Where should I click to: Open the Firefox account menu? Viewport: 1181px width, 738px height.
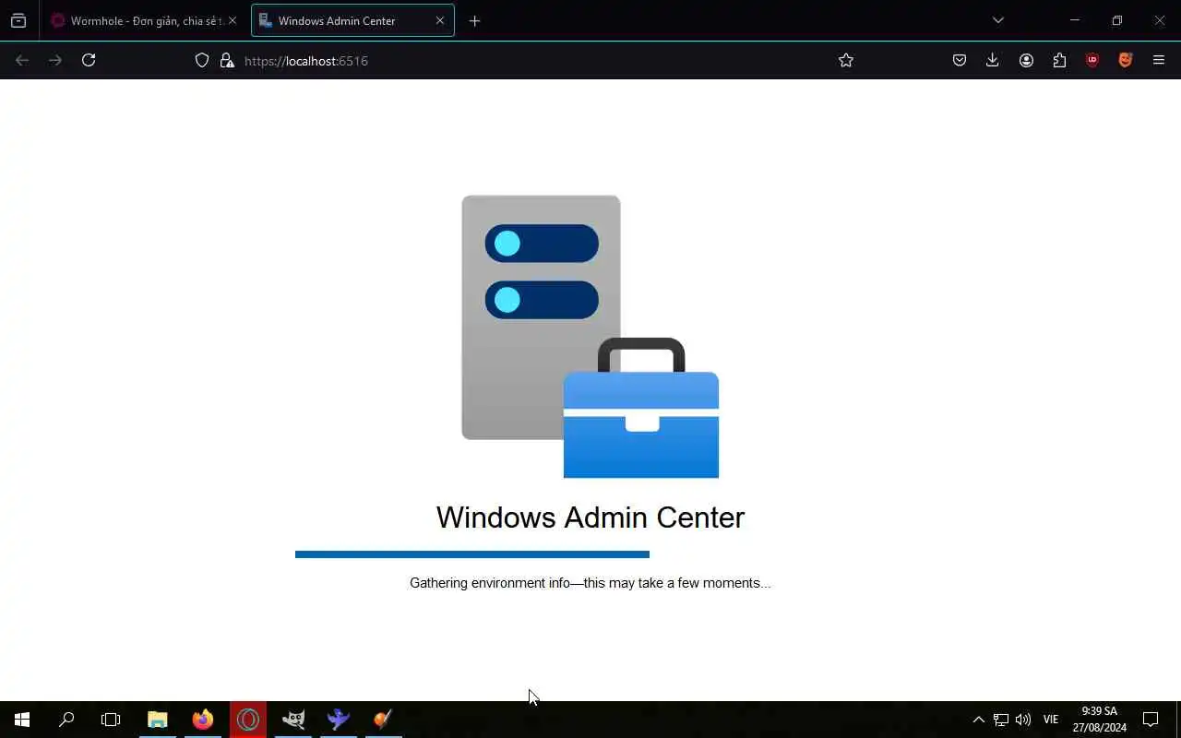point(1026,60)
